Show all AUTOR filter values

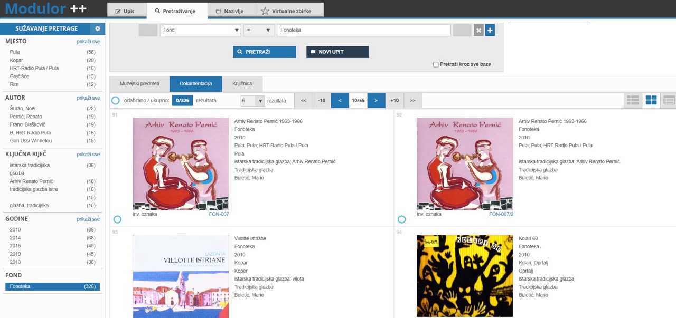coord(88,98)
